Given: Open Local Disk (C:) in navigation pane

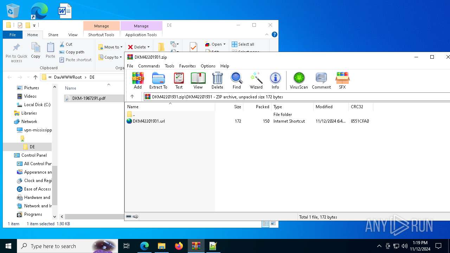Looking at the screenshot, I should [37, 105].
